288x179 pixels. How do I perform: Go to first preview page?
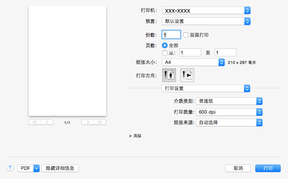[x=35, y=122]
